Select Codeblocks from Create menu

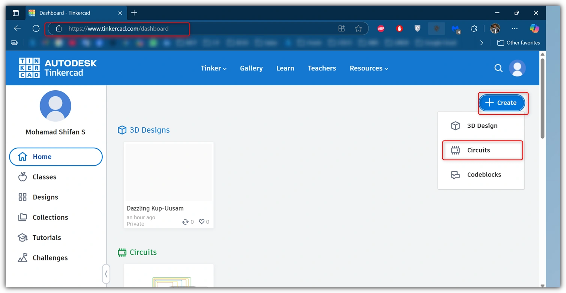[x=481, y=175]
